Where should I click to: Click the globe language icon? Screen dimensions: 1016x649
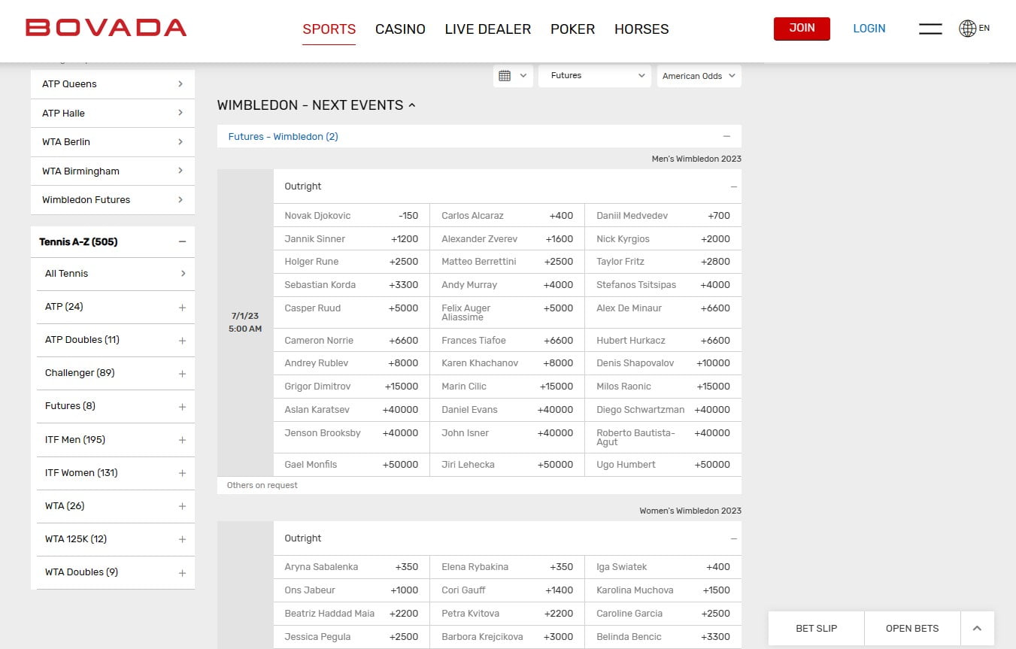click(967, 29)
